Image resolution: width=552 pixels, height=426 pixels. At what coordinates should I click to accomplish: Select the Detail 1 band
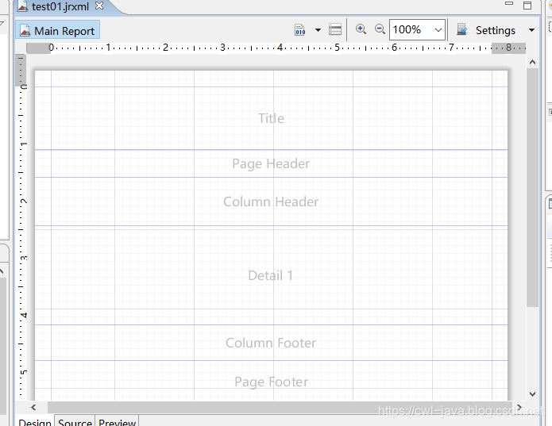(271, 275)
